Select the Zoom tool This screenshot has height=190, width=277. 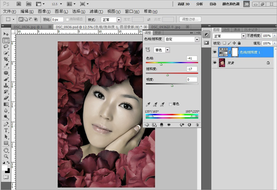tap(6, 156)
